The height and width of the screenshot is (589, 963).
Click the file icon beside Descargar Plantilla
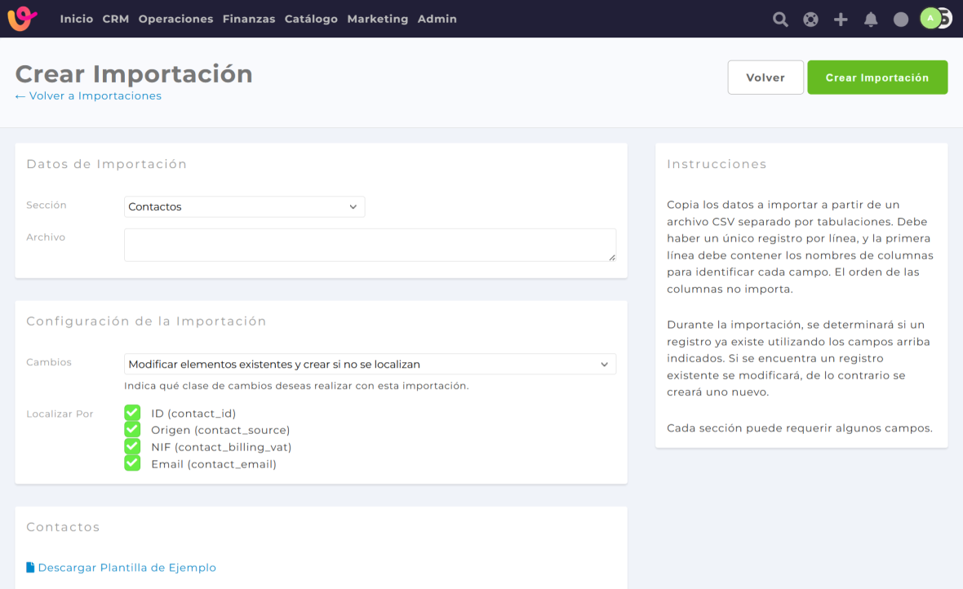[30, 568]
